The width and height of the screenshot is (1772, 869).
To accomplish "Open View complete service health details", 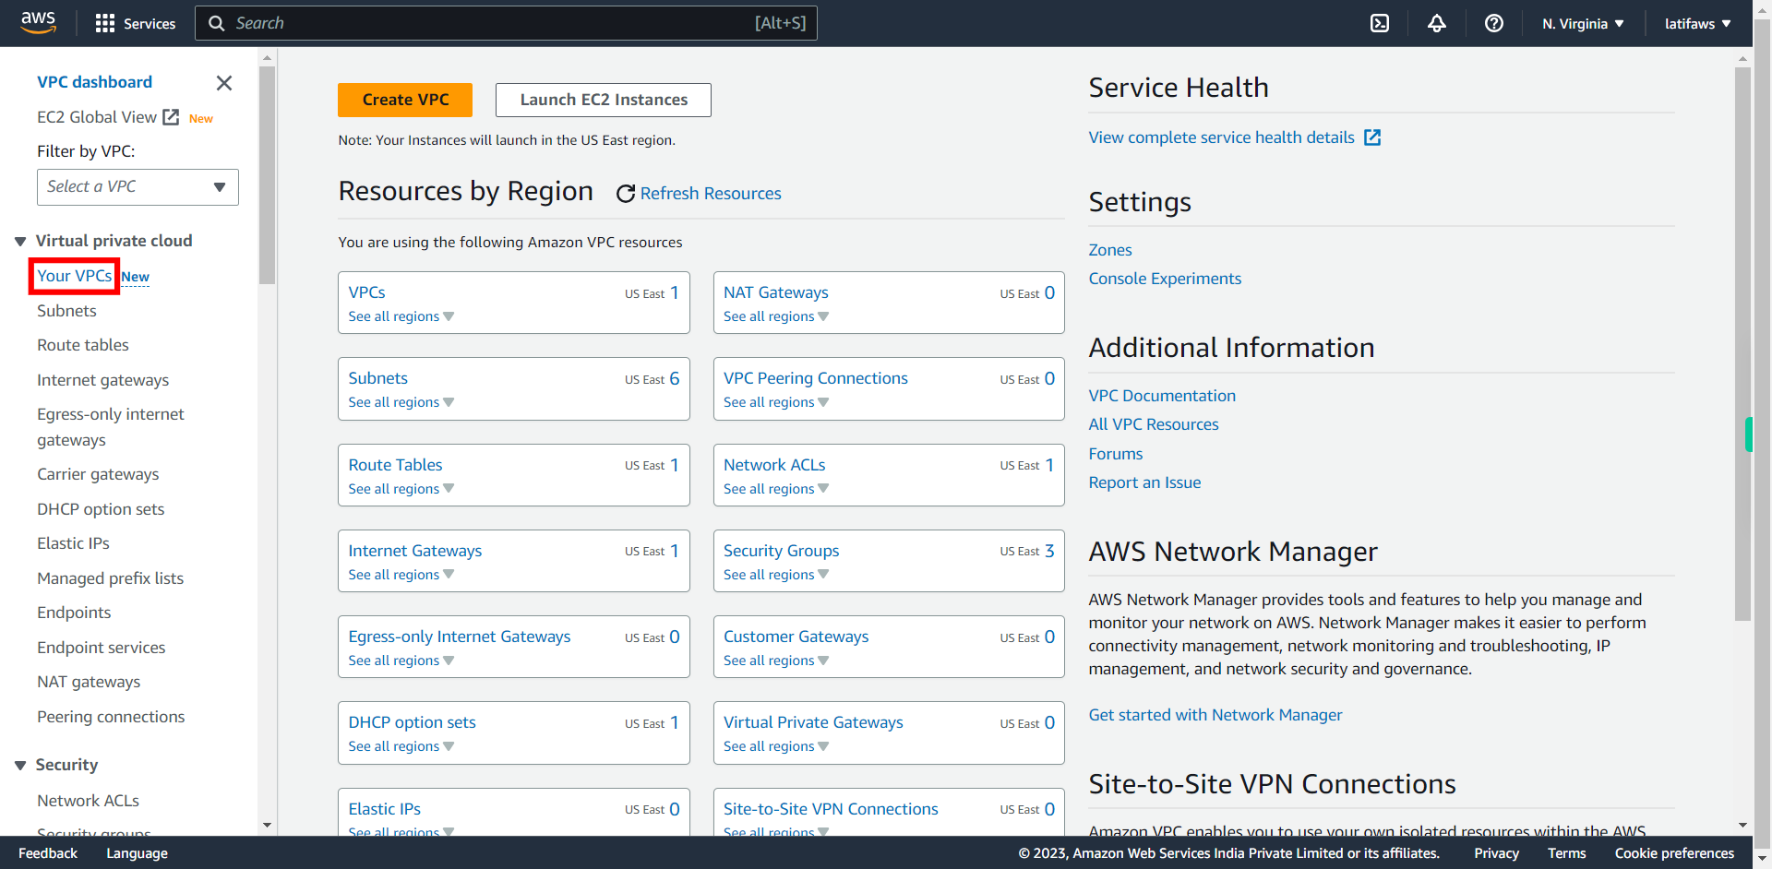I will point(1222,137).
